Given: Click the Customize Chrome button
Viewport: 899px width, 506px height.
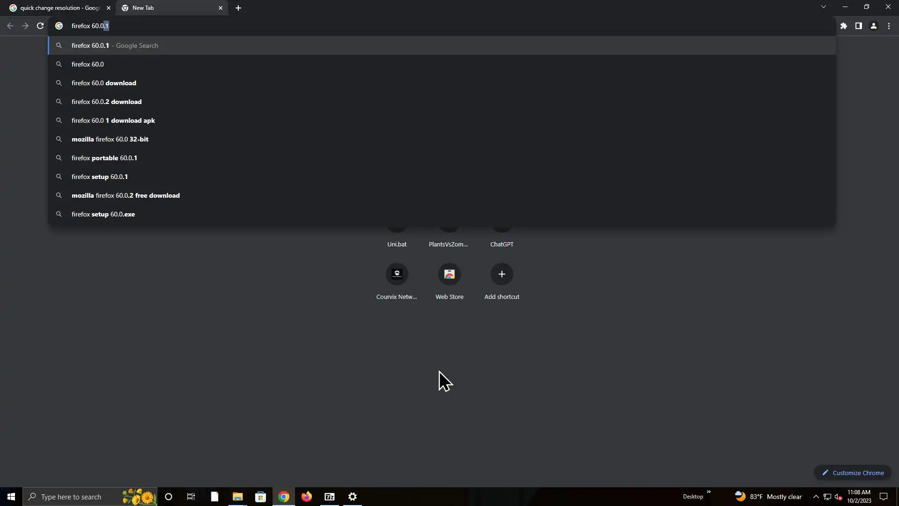Looking at the screenshot, I should pos(853,473).
